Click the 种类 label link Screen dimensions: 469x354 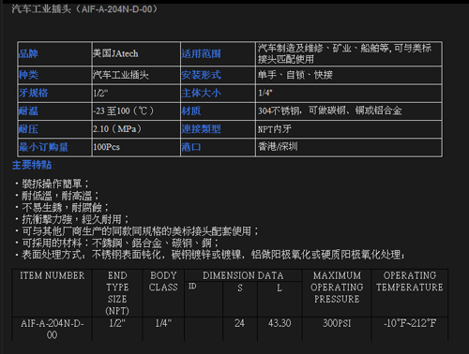click(28, 75)
